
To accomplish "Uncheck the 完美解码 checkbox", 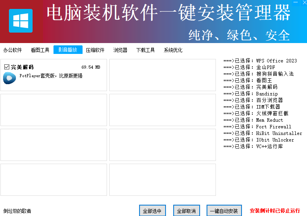I will tap(7, 67).
